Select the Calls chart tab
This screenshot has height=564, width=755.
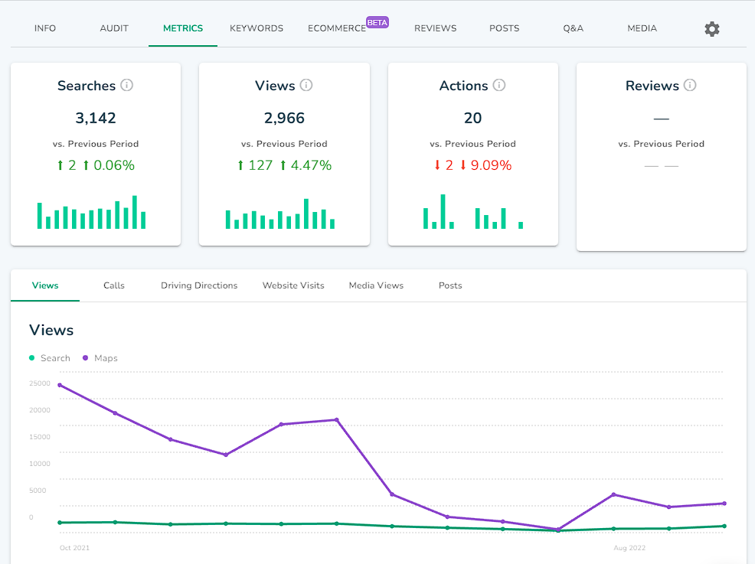coord(114,285)
